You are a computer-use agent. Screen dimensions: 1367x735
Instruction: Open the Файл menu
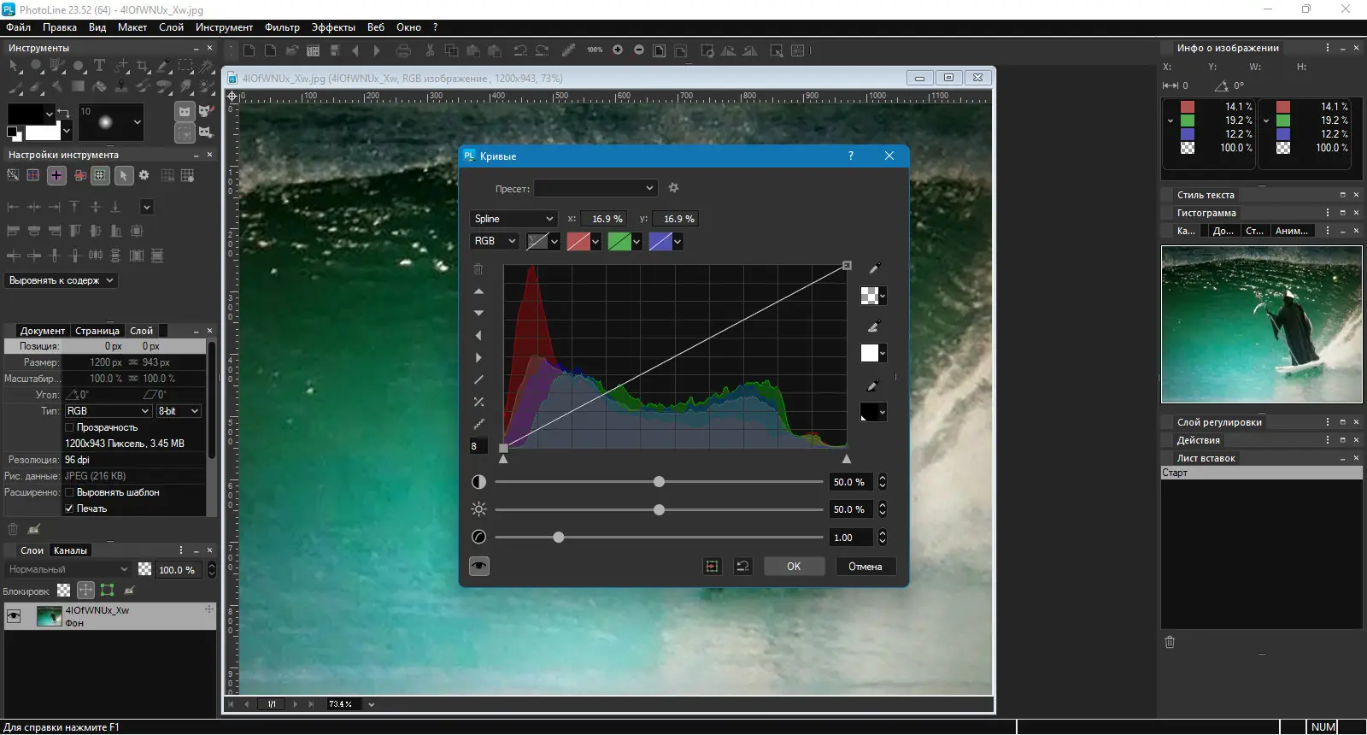point(18,27)
